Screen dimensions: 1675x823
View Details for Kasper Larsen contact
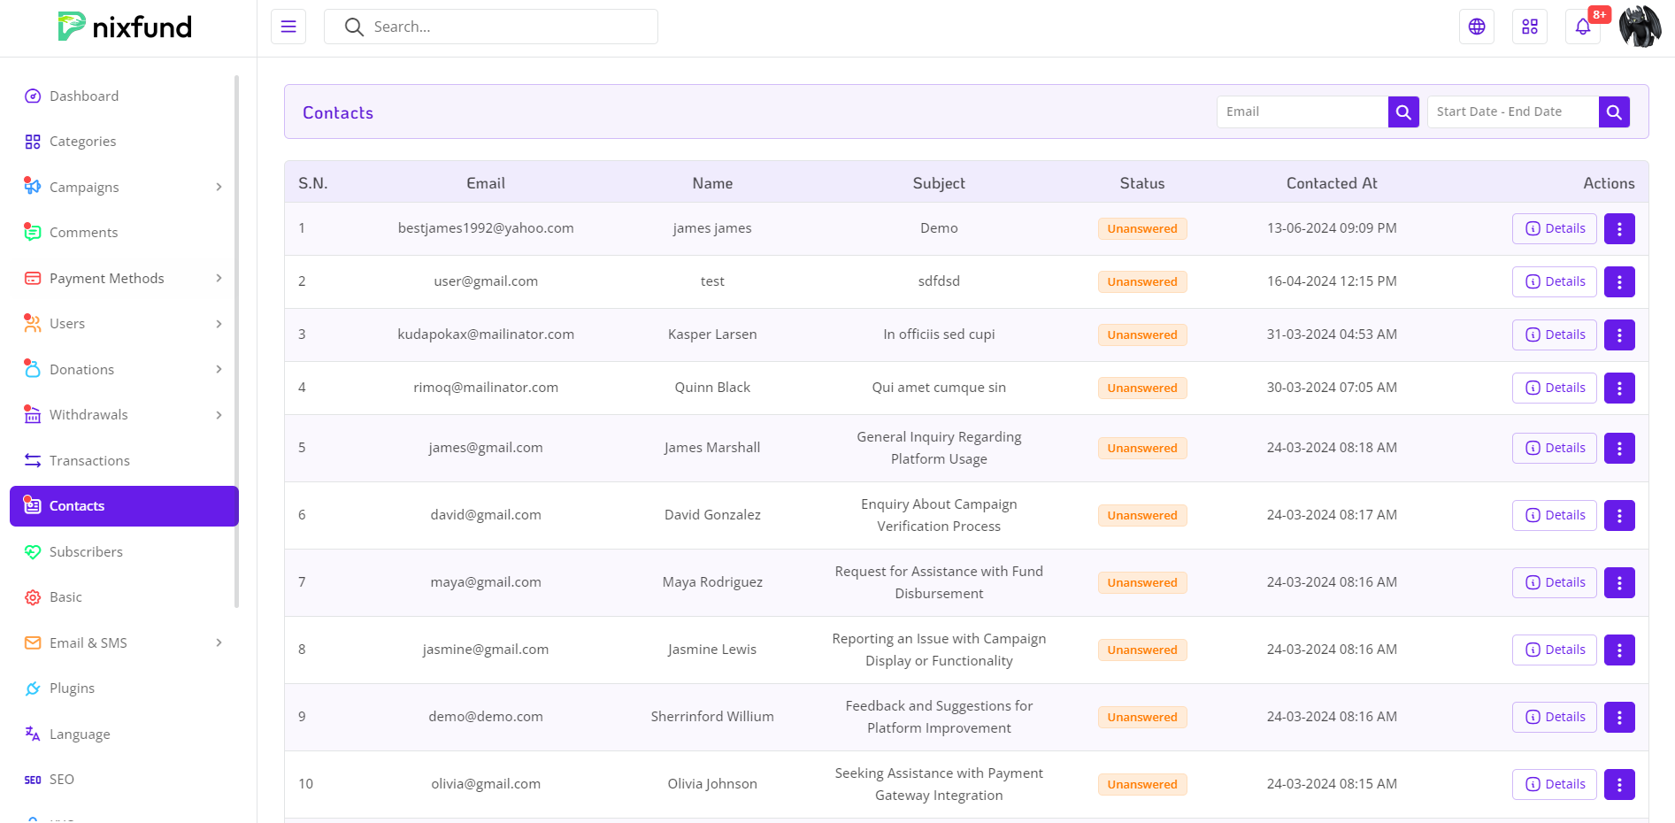pos(1554,335)
